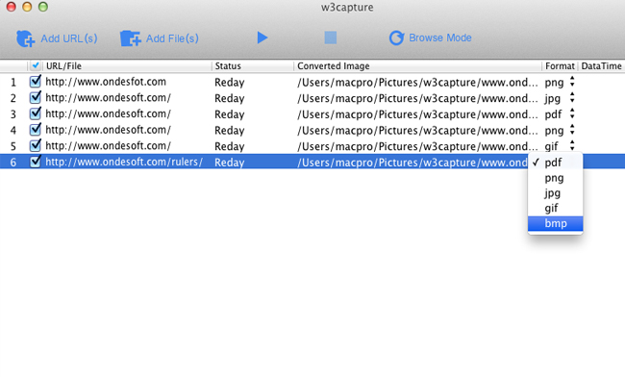The width and height of the screenshot is (625, 377).
Task: Click the Browse Mode refresh icon
Action: [x=396, y=38]
